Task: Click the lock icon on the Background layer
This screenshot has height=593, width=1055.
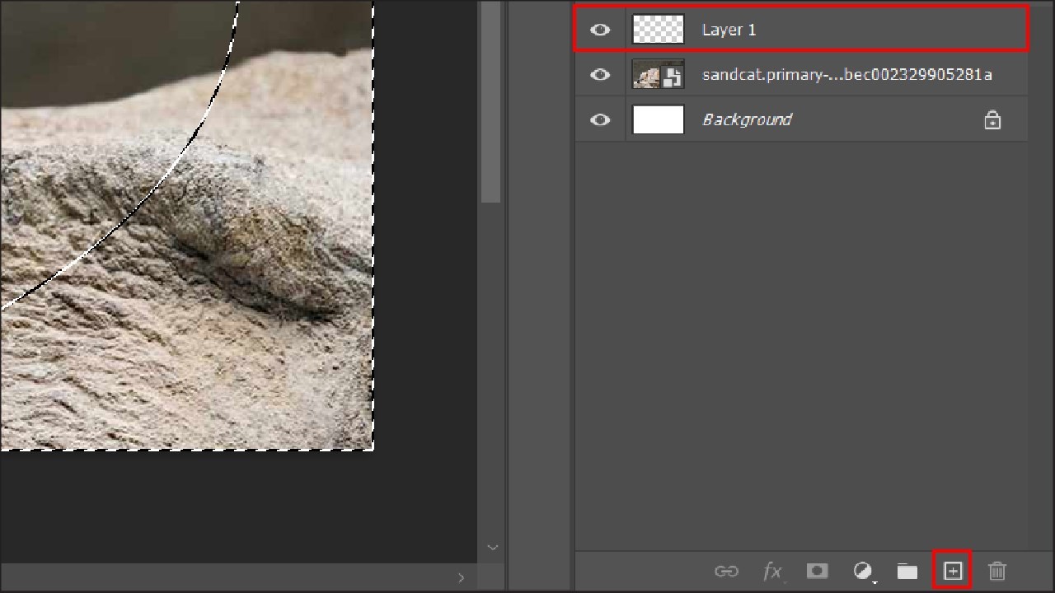Action: (x=993, y=119)
